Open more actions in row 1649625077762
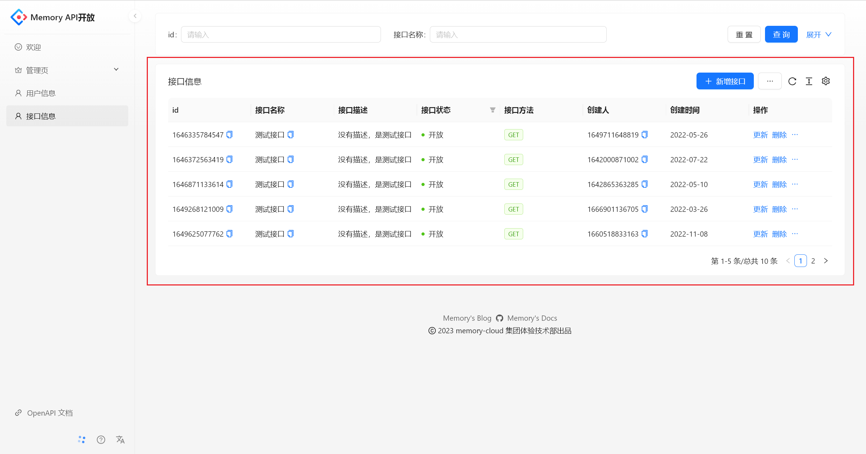866x454 pixels. click(x=795, y=234)
